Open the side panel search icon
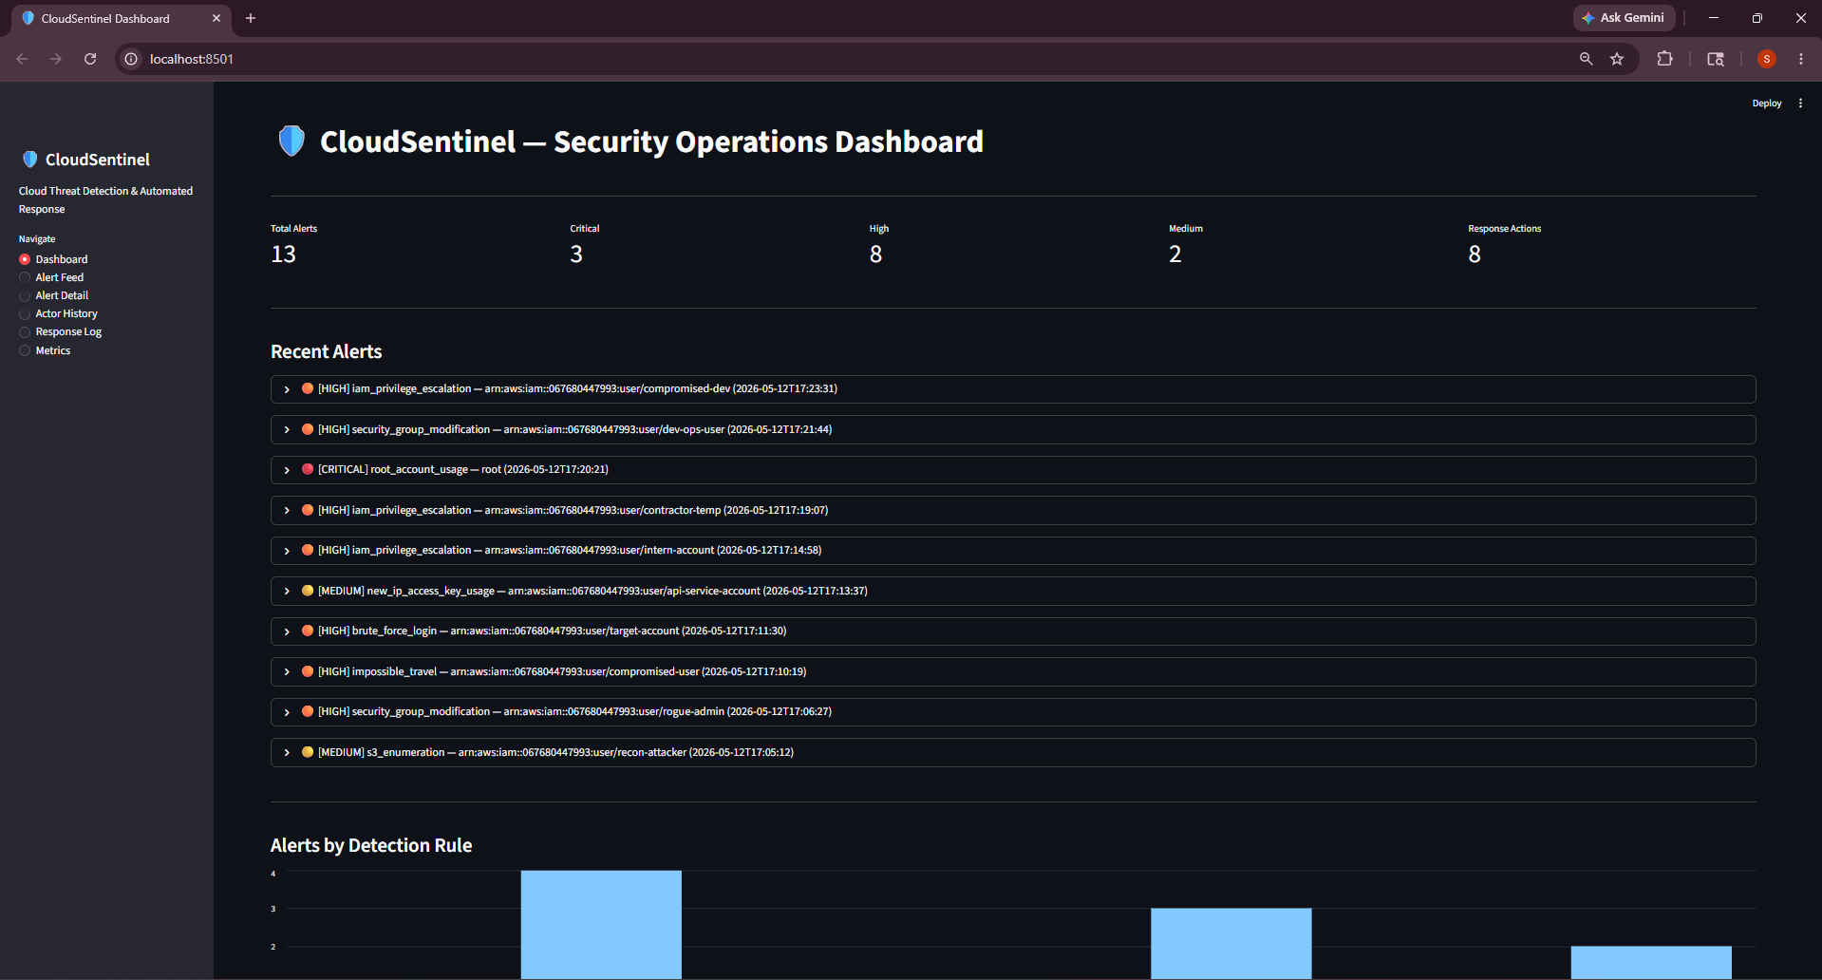The height and width of the screenshot is (980, 1822). (1716, 59)
